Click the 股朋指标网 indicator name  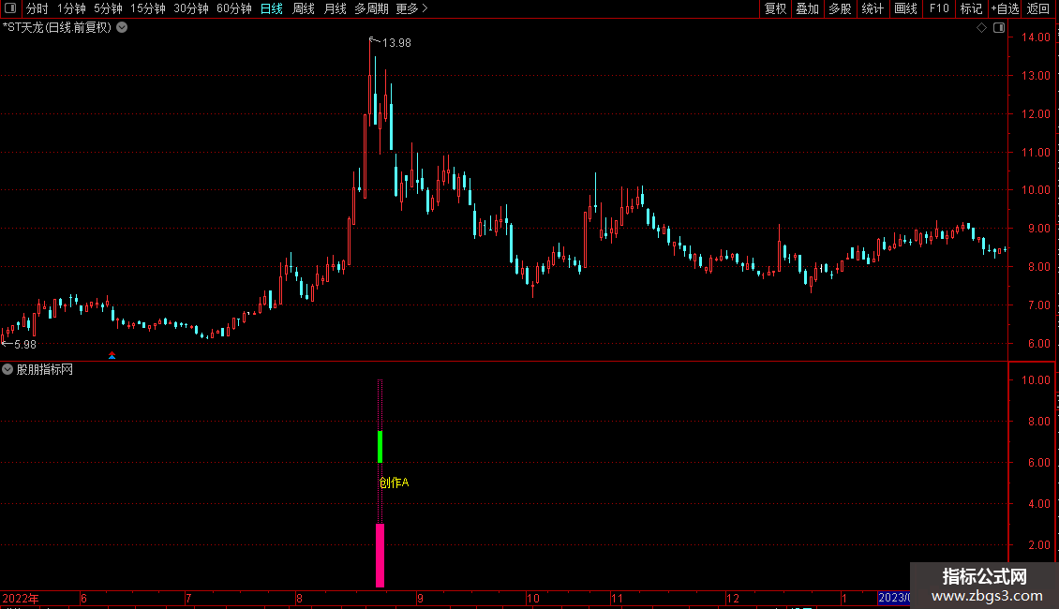tap(45, 369)
